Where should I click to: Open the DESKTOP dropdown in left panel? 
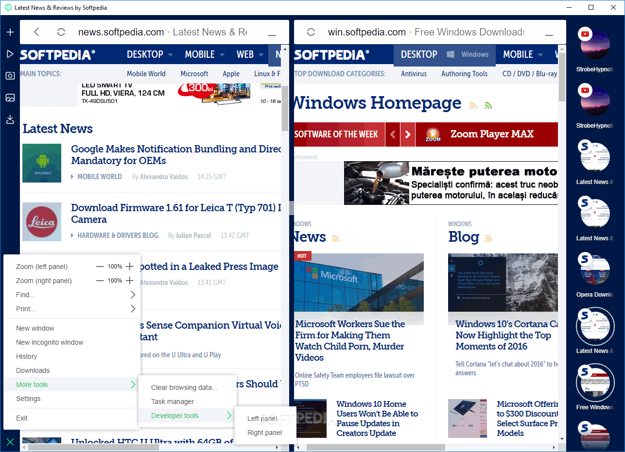point(150,54)
